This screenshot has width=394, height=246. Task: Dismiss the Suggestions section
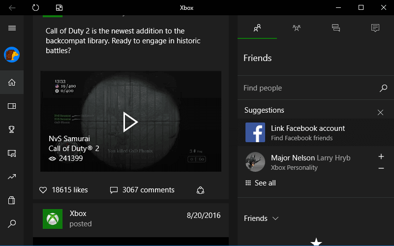[380, 112]
